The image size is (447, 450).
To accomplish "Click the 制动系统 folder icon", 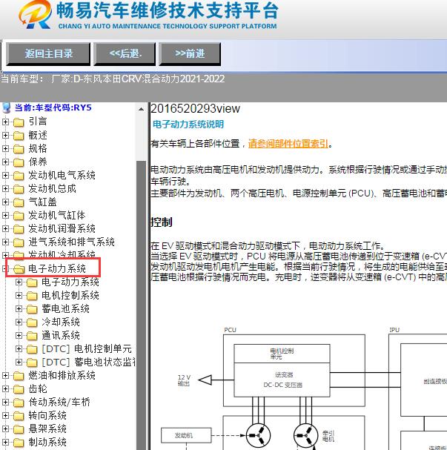I will point(19,443).
